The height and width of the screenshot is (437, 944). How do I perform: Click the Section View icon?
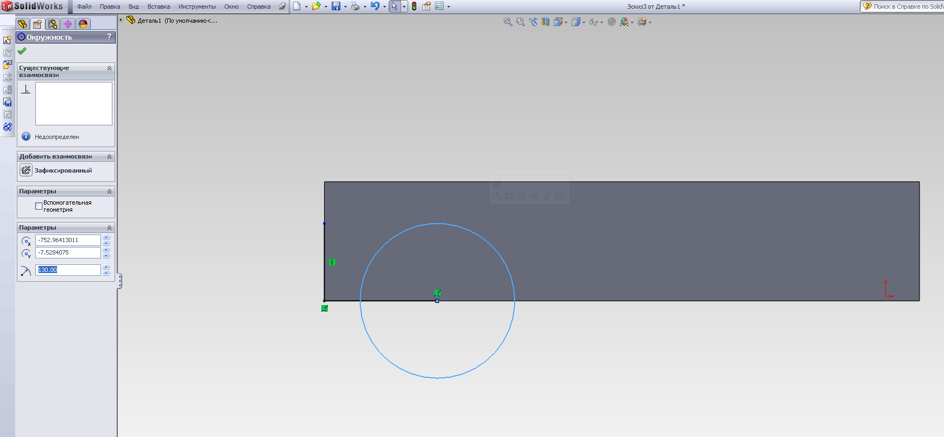click(x=546, y=22)
